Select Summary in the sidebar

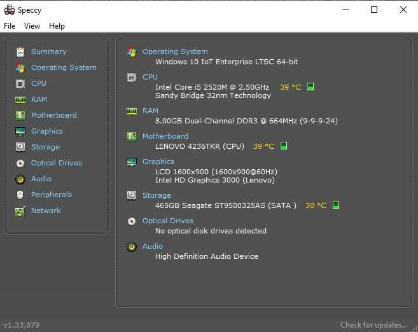pyautogui.click(x=49, y=52)
